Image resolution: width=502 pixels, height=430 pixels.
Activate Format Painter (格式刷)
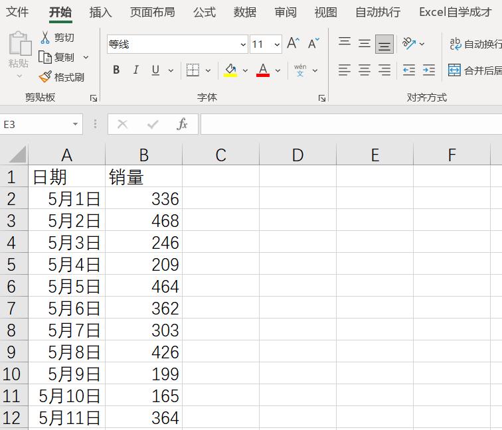(62, 77)
